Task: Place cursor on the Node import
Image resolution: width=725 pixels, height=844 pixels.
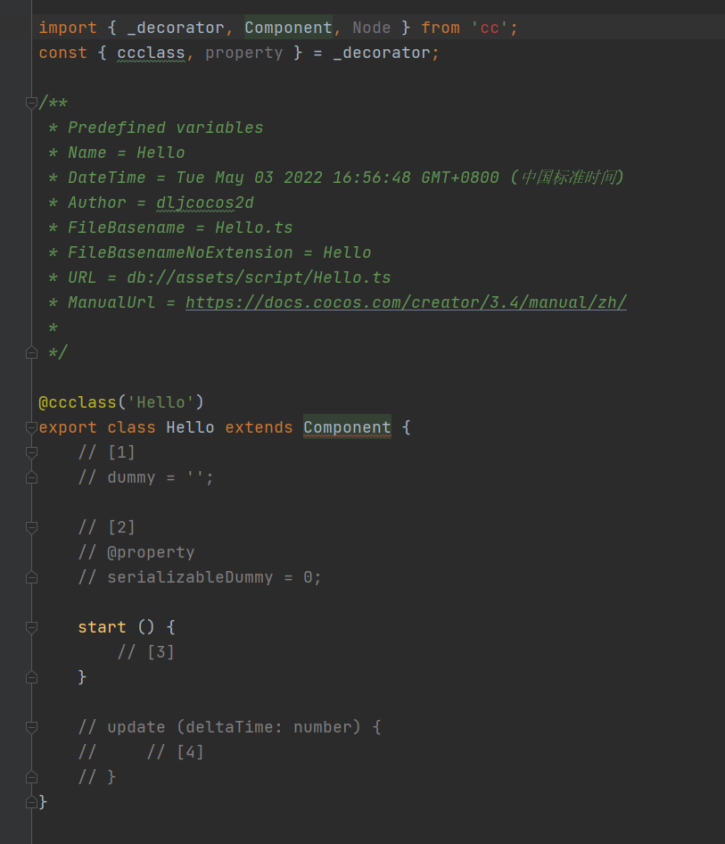Action: coord(371,28)
